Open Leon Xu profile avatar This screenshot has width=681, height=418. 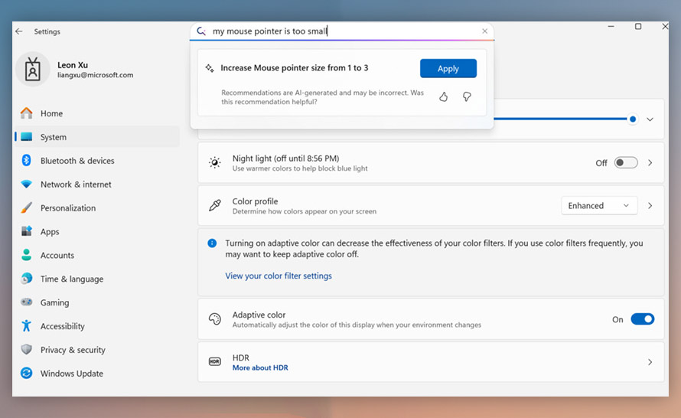pyautogui.click(x=33, y=69)
